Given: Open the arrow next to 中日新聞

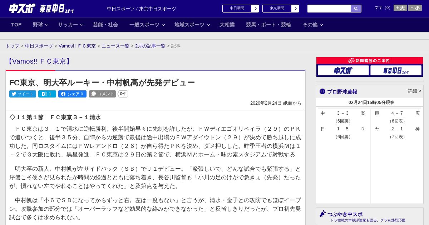Looking at the screenshot, I should tap(255, 9).
